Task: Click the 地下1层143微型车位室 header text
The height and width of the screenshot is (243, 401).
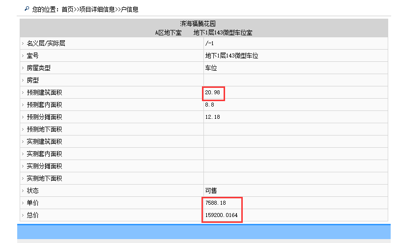Action: 223,33
